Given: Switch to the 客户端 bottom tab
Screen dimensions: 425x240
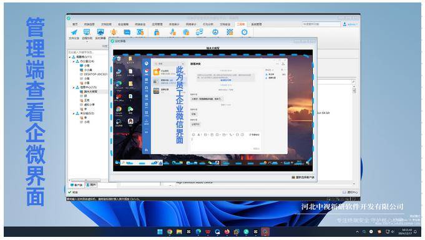Looking at the screenshot, I should 76,185.
